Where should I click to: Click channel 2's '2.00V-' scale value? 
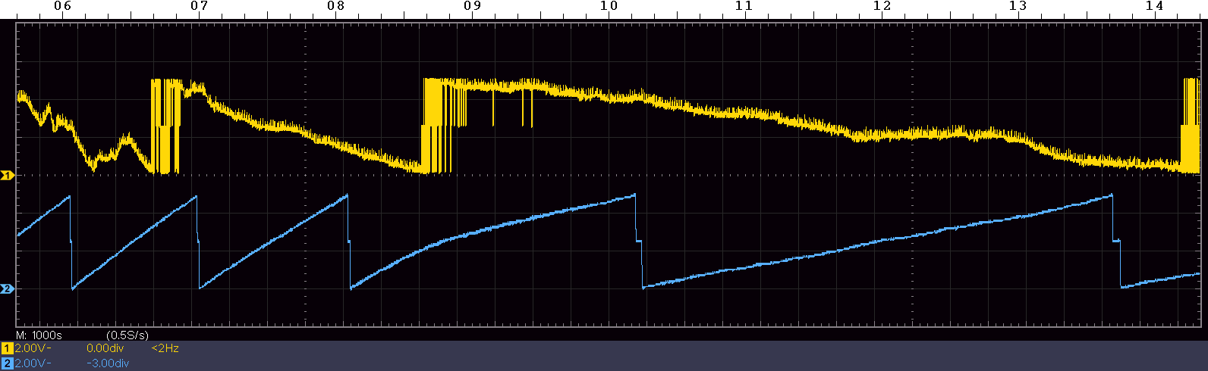point(33,363)
